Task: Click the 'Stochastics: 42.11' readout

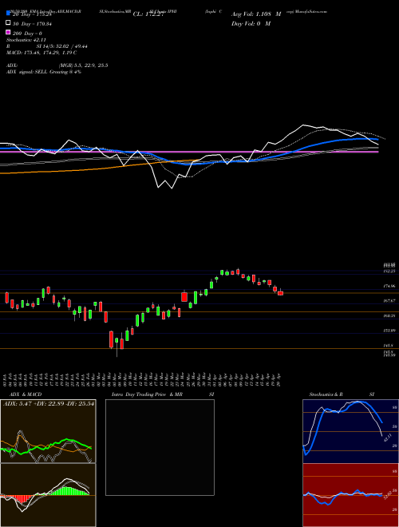Action: tap(26, 42)
